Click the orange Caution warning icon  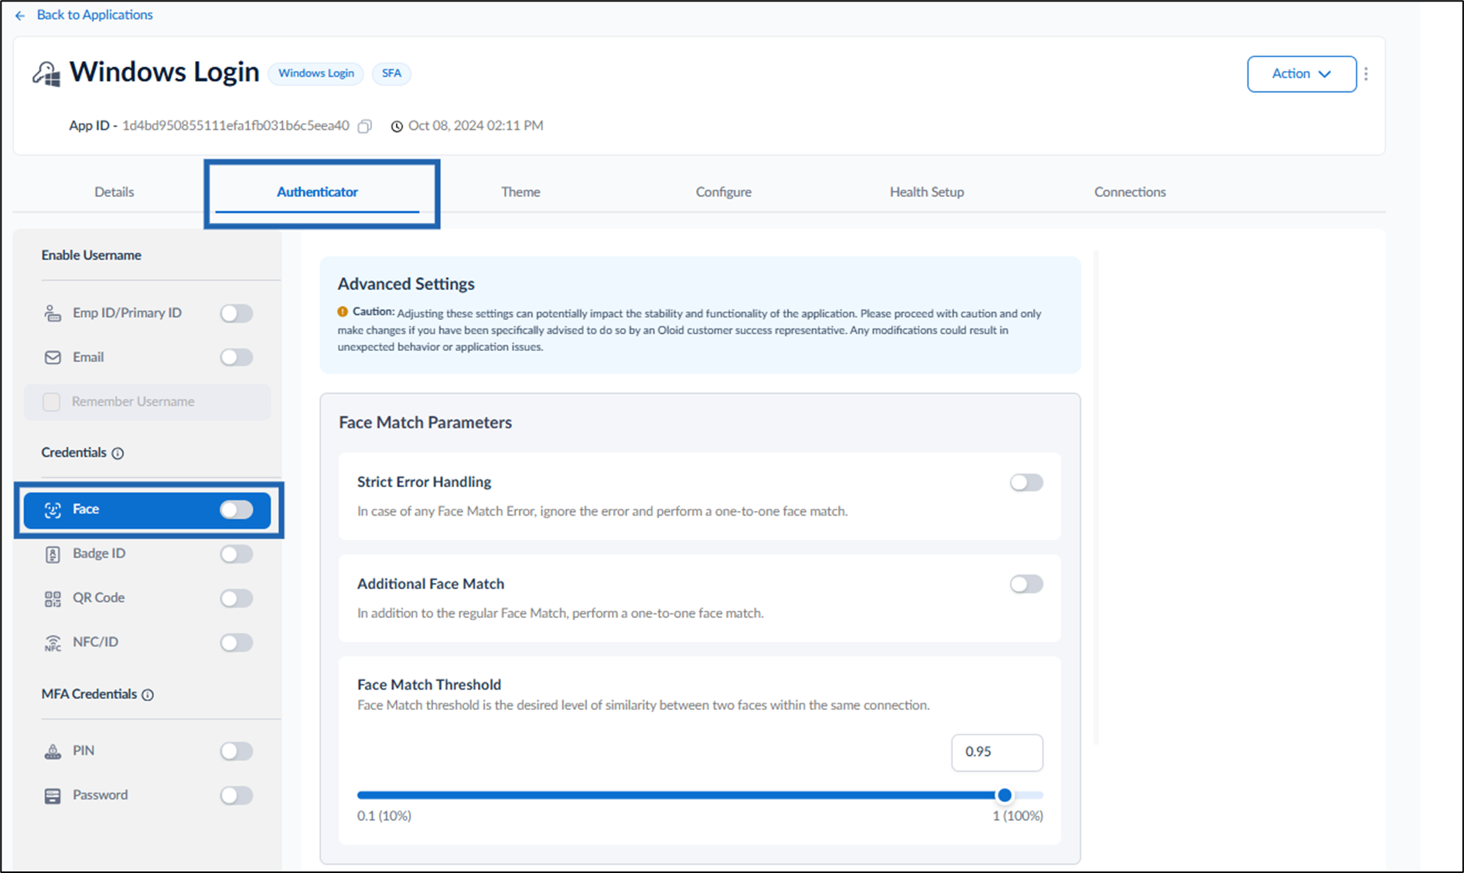[x=343, y=312]
